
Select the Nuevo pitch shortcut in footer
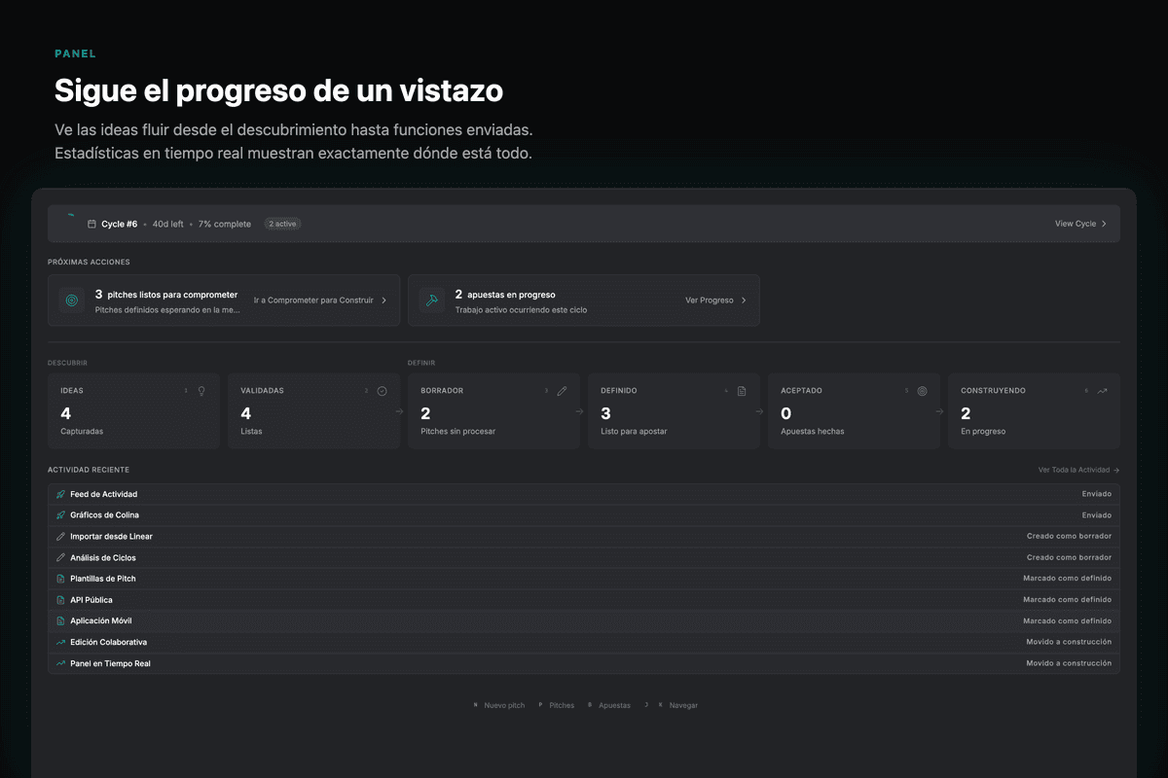(503, 705)
